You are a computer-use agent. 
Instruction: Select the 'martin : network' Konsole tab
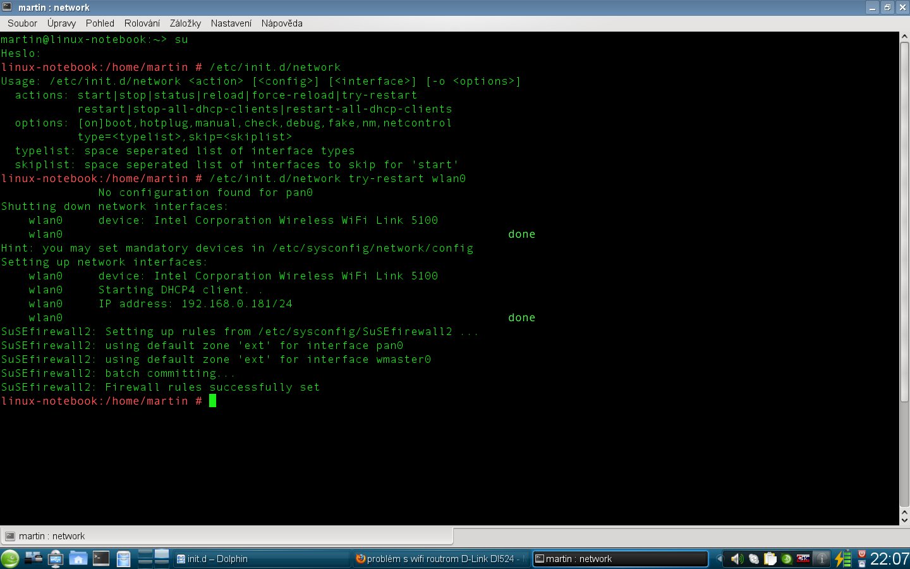(227, 536)
